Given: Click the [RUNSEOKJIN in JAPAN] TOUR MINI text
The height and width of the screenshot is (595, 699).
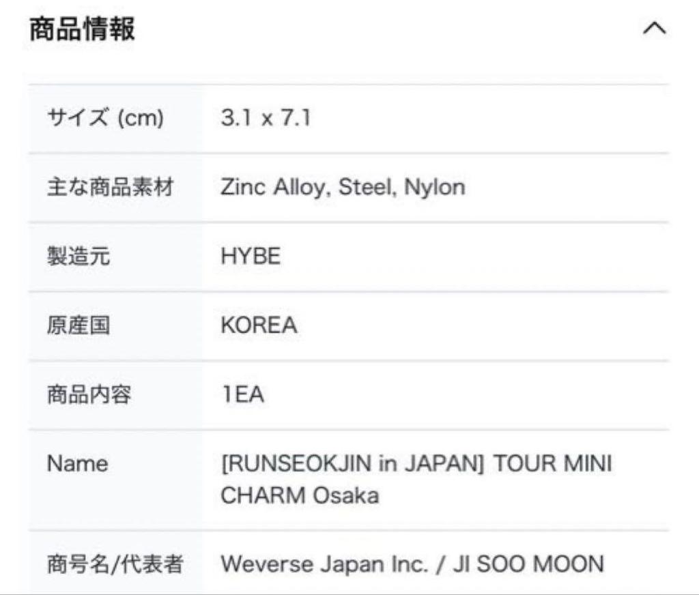Looking at the screenshot, I should tap(416, 464).
